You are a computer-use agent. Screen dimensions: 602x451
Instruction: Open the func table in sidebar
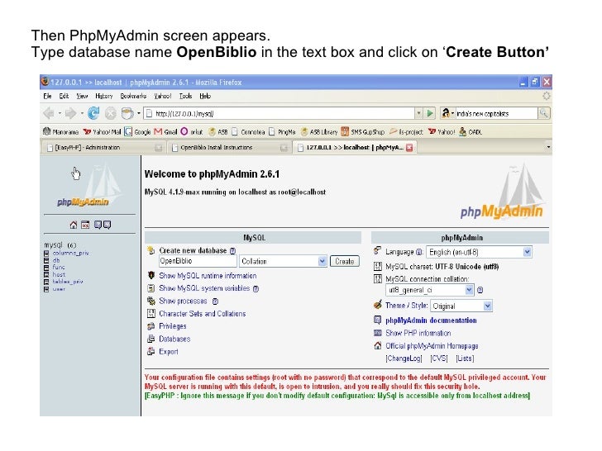click(x=59, y=268)
